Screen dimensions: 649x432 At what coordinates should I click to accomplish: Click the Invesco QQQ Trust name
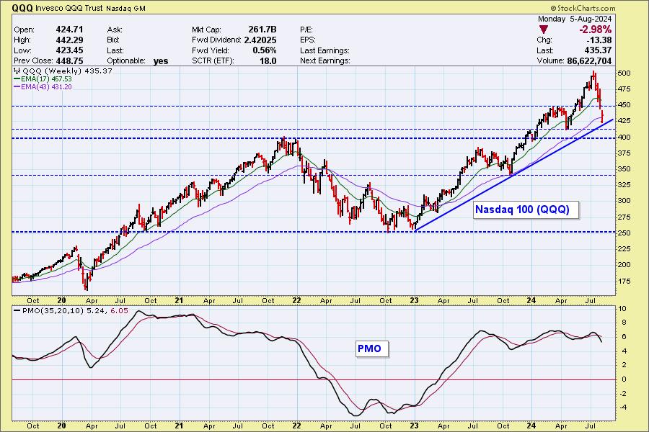click(x=69, y=8)
